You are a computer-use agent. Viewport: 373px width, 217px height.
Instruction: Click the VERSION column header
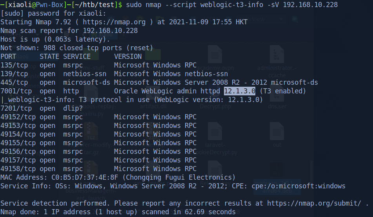(128, 57)
